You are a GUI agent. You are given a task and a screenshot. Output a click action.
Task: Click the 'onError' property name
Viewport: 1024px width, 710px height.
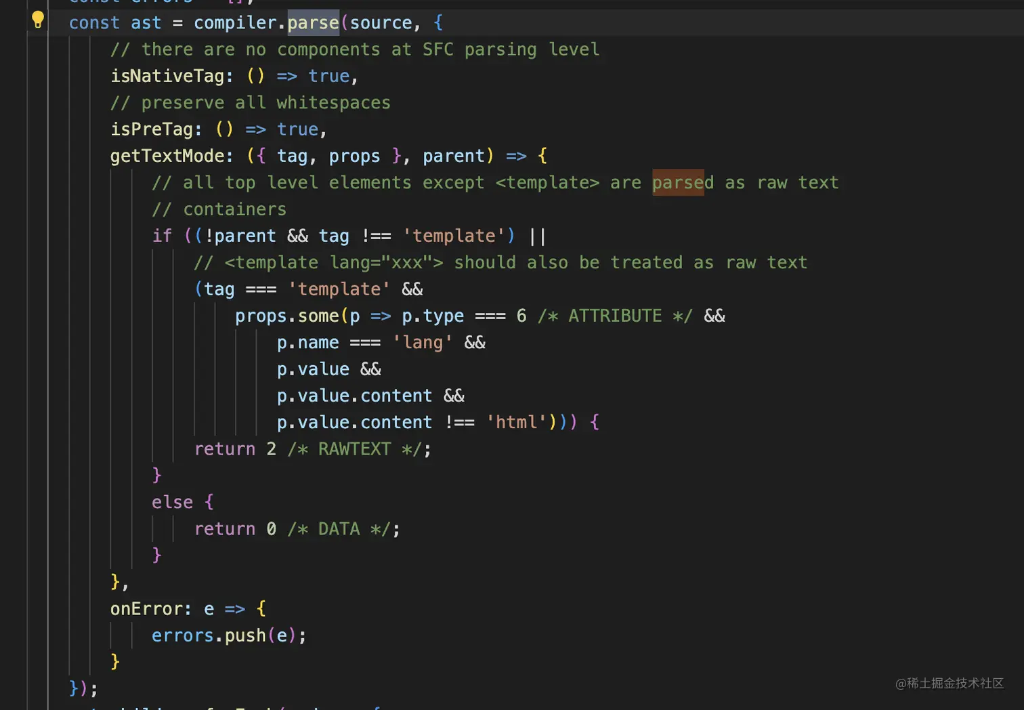pyautogui.click(x=146, y=609)
